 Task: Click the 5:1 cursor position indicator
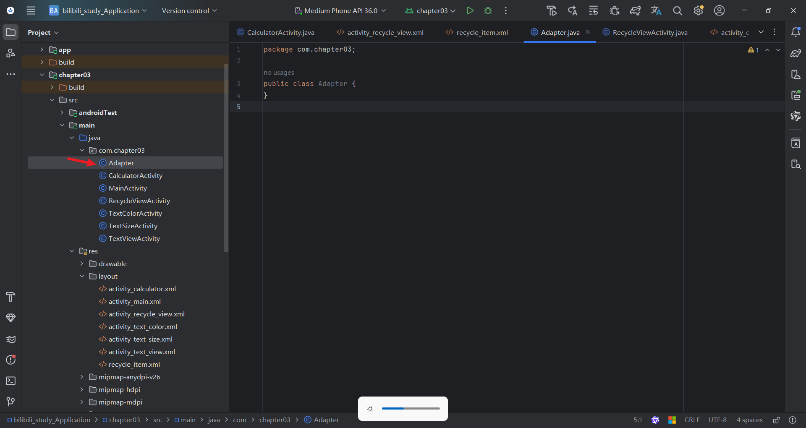[x=638, y=420]
